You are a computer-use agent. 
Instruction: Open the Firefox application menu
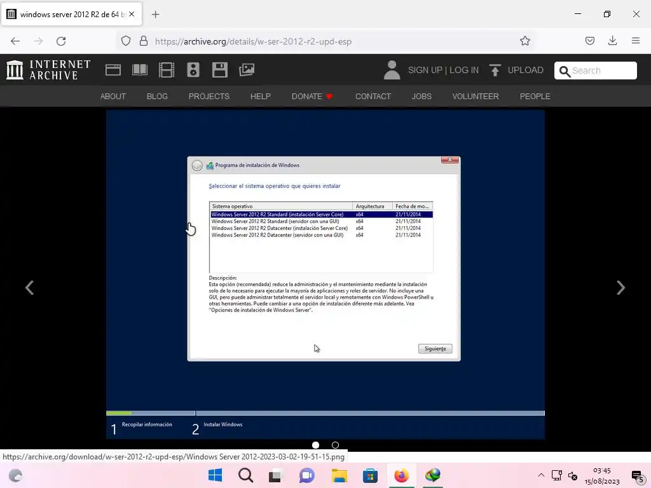636,41
